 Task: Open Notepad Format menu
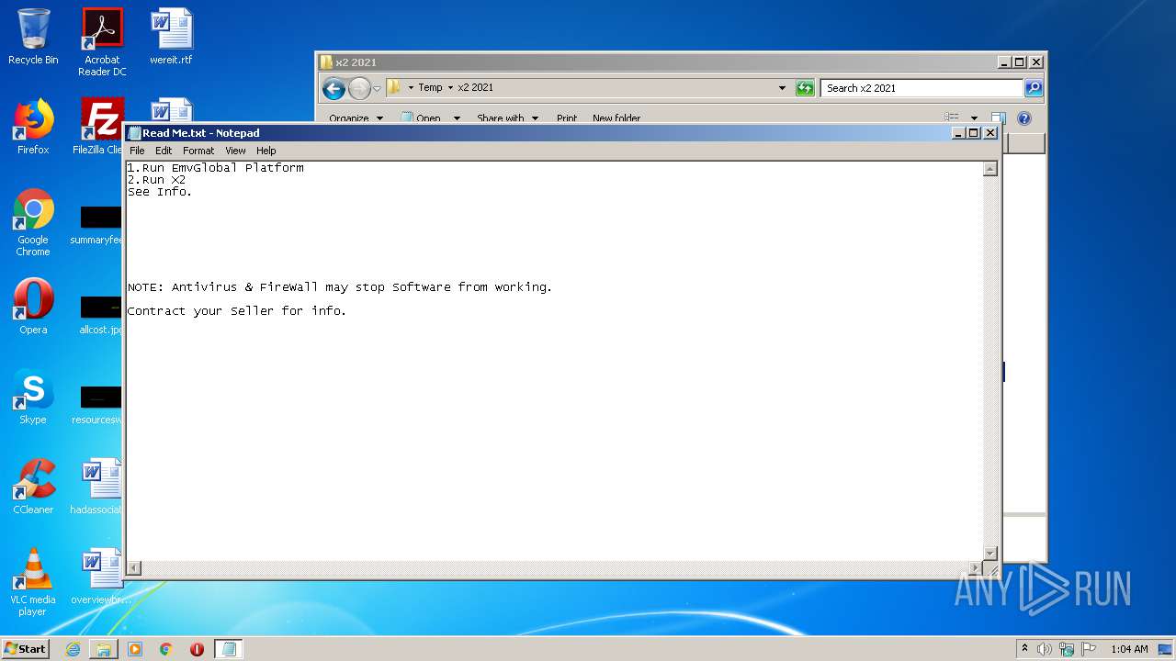[198, 151]
